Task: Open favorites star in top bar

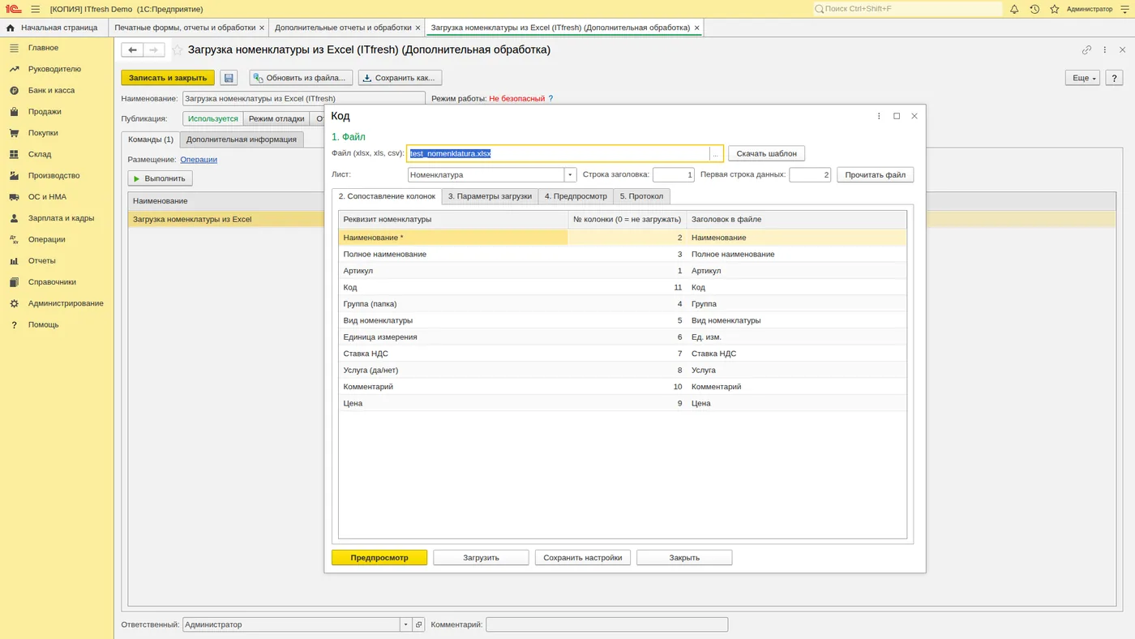Action: pyautogui.click(x=1055, y=9)
